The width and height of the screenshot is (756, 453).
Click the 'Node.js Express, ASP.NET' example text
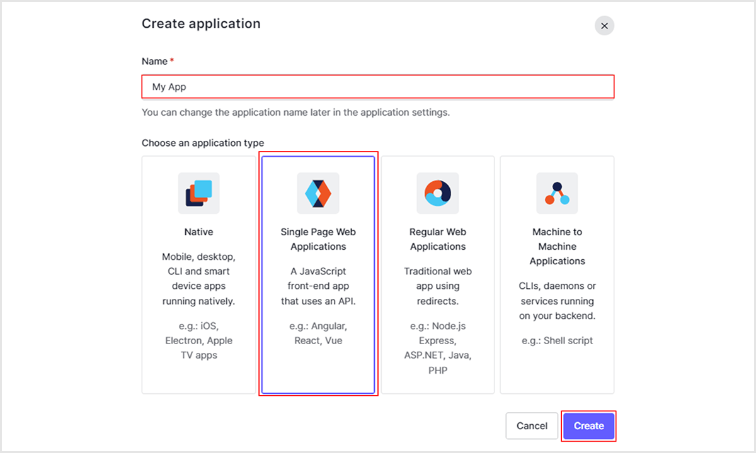click(438, 348)
